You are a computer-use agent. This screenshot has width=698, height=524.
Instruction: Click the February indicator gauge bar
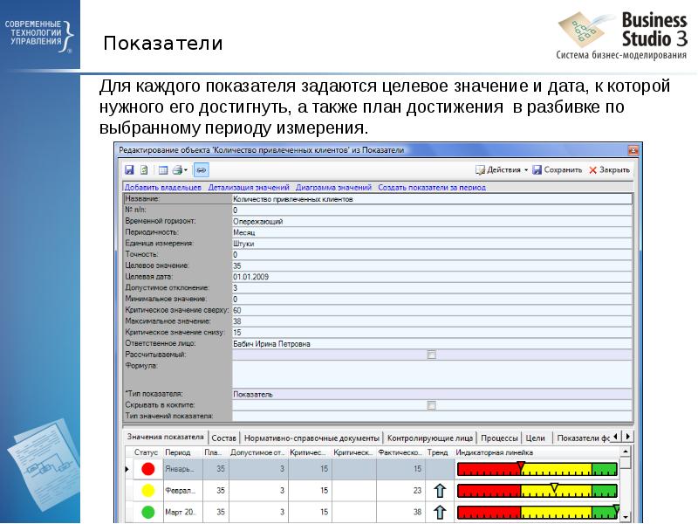pyautogui.click(x=537, y=491)
